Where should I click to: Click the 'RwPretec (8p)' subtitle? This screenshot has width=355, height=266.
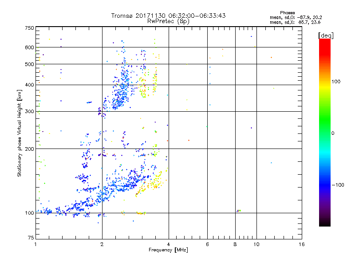coord(168,21)
